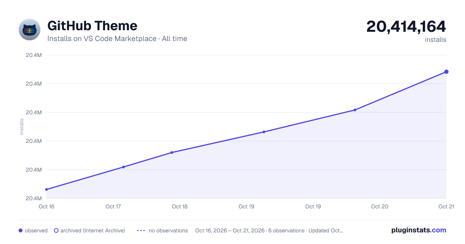465x244 pixels.
Task: Select the data point between the two Oct 19 labels
Action: pyautogui.click(x=264, y=132)
